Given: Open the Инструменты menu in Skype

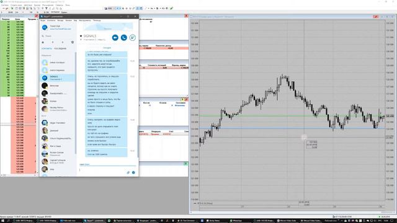Looking at the screenshot, I should coord(85,20).
